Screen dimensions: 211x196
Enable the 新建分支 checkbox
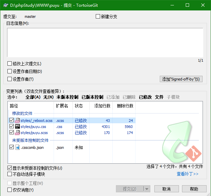coord(98,17)
